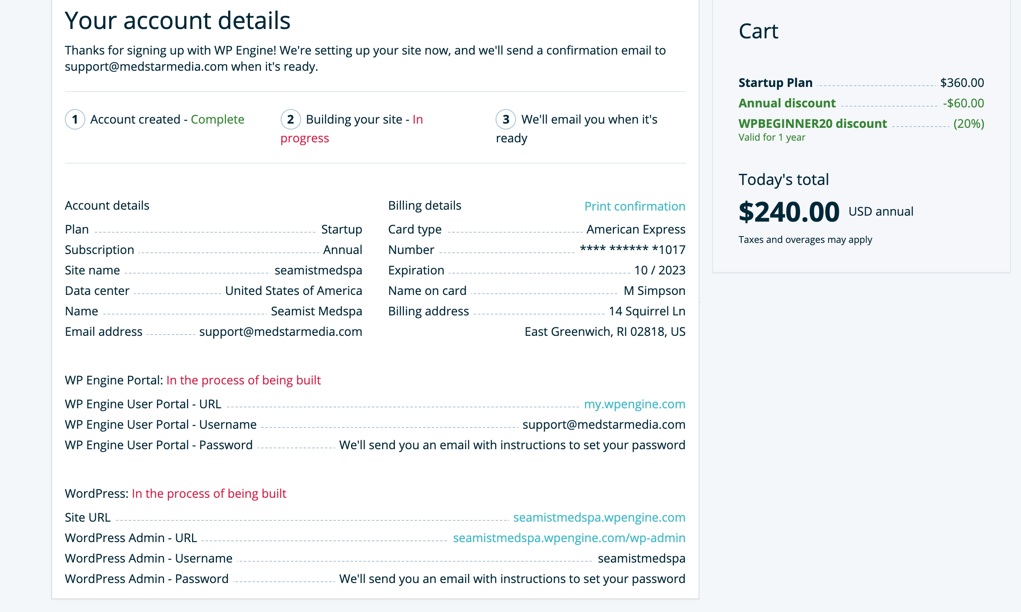
Task: Click the Account created Complete status text
Action: pos(167,119)
